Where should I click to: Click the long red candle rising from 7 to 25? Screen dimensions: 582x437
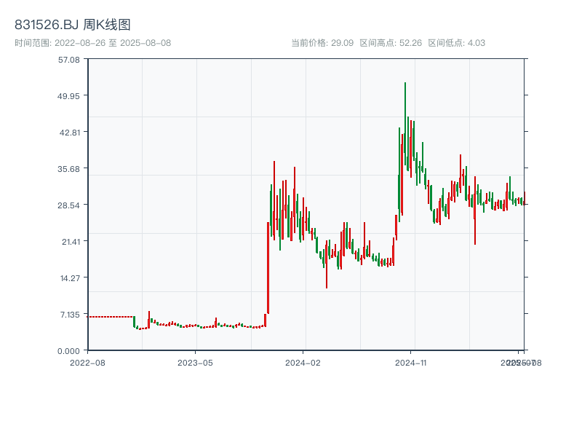coord(268,267)
